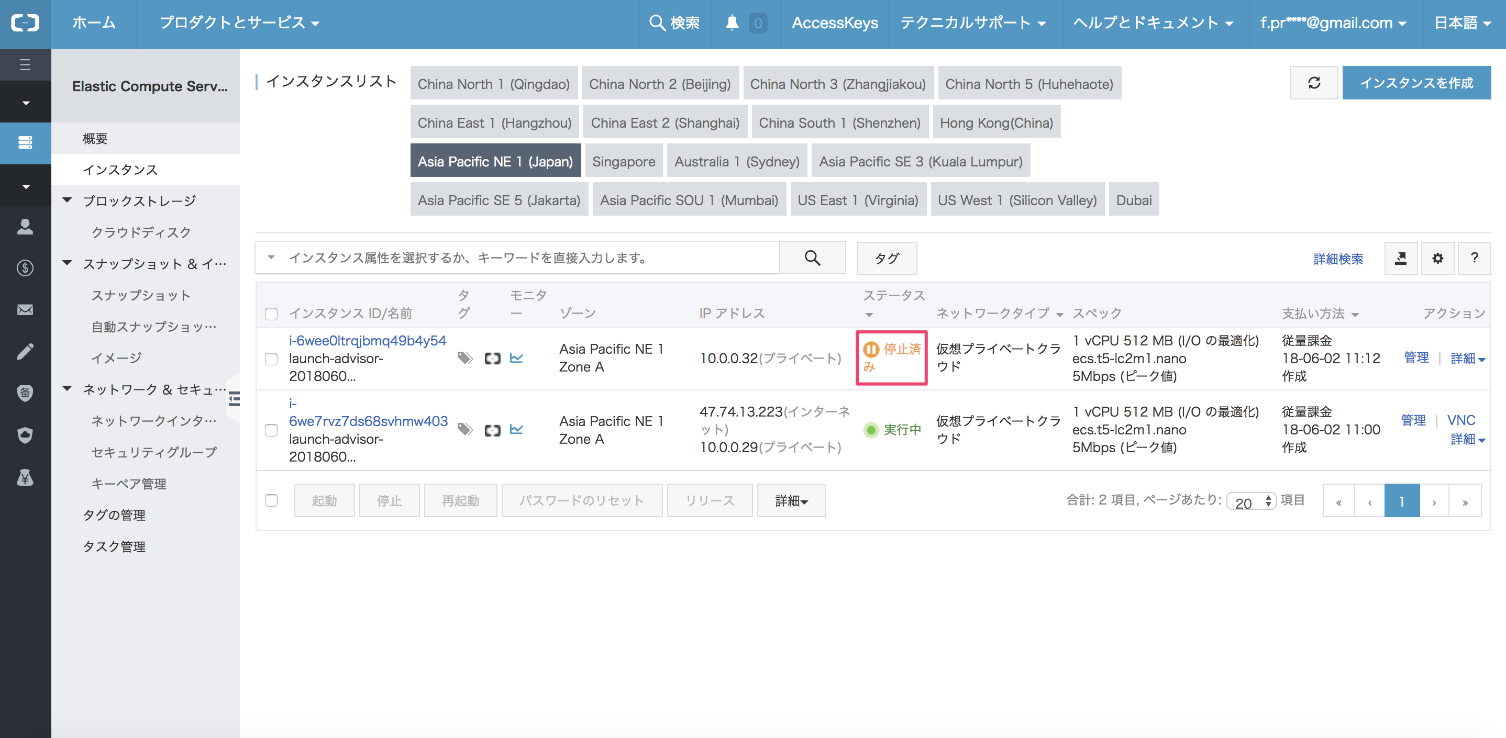Toggle the select-all header checkbox
The height and width of the screenshot is (738, 1506).
[x=271, y=314]
